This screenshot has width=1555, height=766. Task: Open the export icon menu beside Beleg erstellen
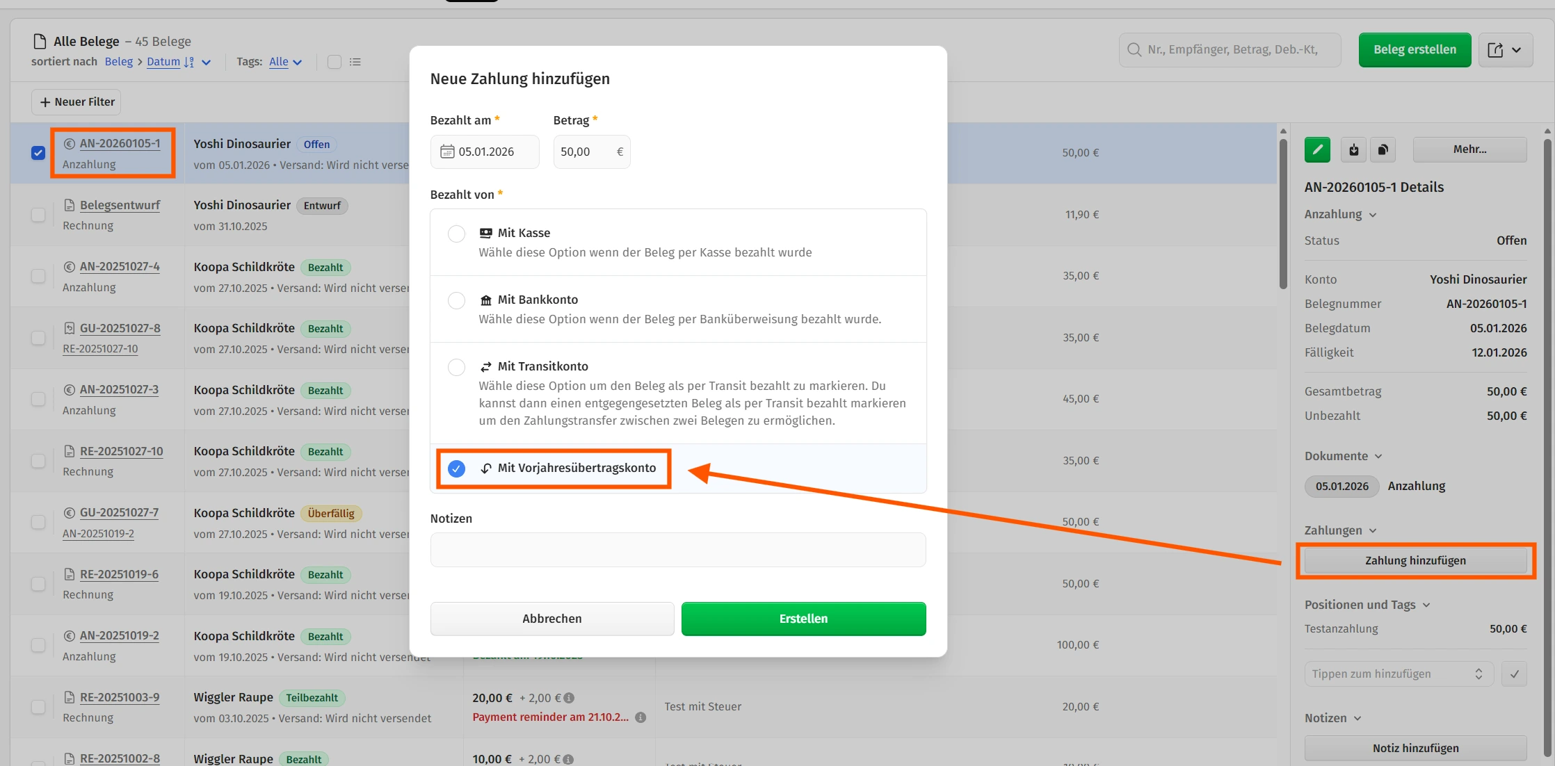pyautogui.click(x=1505, y=50)
